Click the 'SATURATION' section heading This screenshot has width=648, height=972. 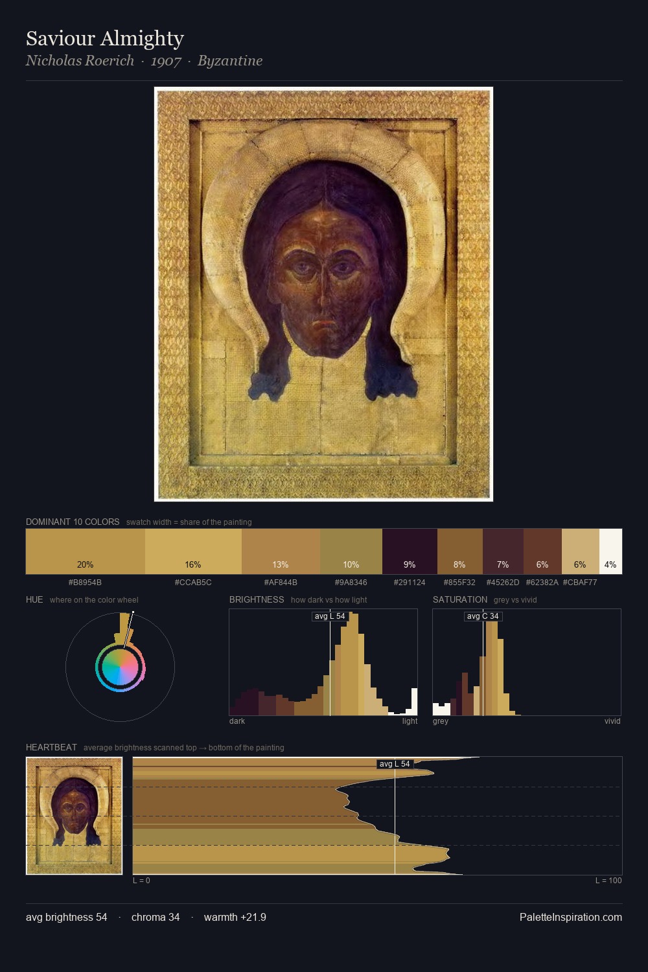pos(460,599)
